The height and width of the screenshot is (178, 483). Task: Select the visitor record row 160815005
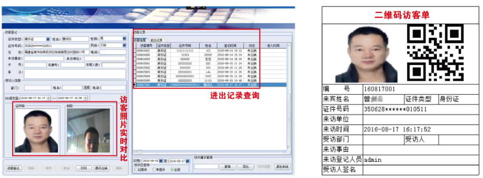(x=210, y=80)
